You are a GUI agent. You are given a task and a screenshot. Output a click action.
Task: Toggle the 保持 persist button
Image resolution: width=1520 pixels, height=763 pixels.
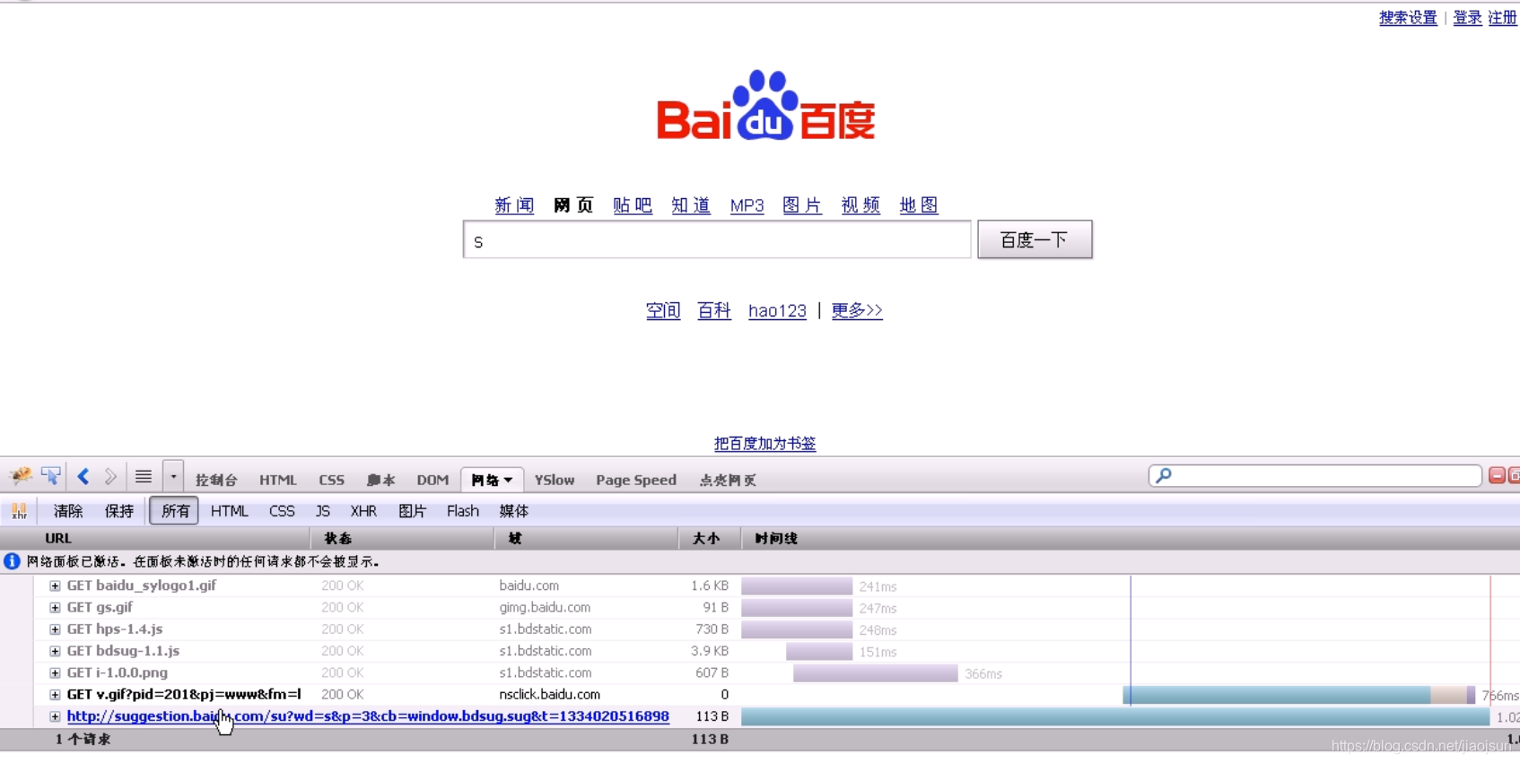(x=119, y=511)
